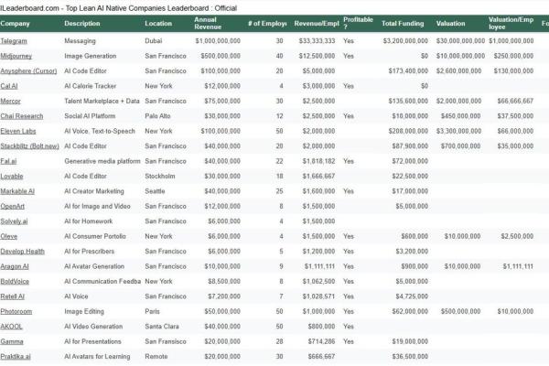Open the Midjourney company link

tap(16, 56)
